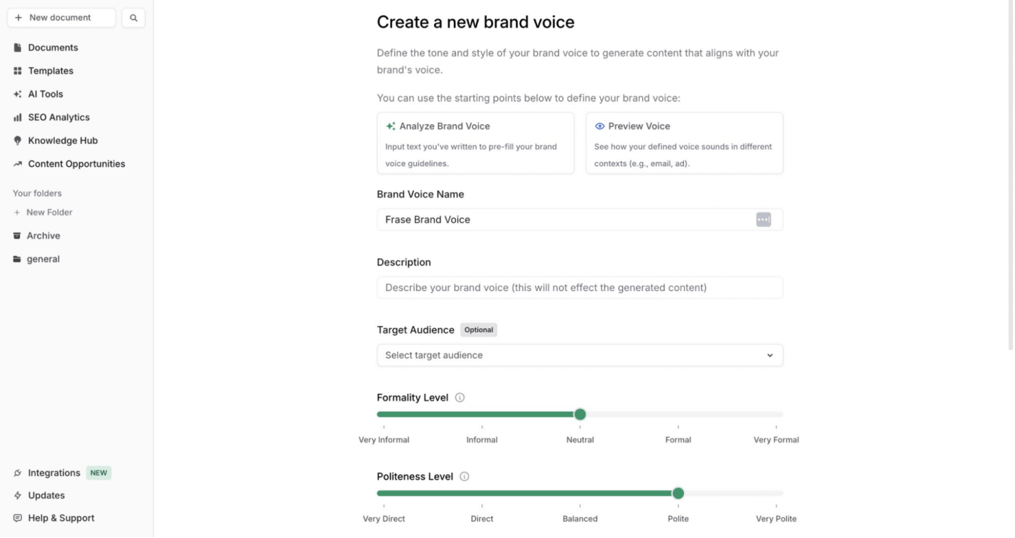This screenshot has width=1015, height=538.
Task: Open Integrations from its sidebar icon
Action: click(x=18, y=472)
